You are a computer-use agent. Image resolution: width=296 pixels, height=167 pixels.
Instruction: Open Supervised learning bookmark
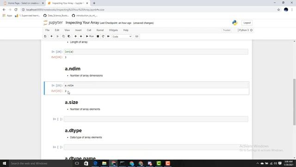(x=28, y=15)
